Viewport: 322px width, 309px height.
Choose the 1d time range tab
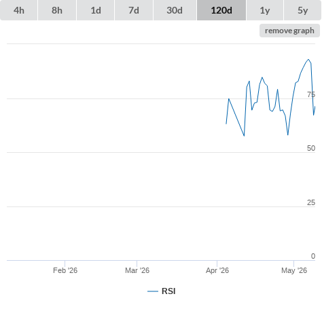pyautogui.click(x=96, y=10)
